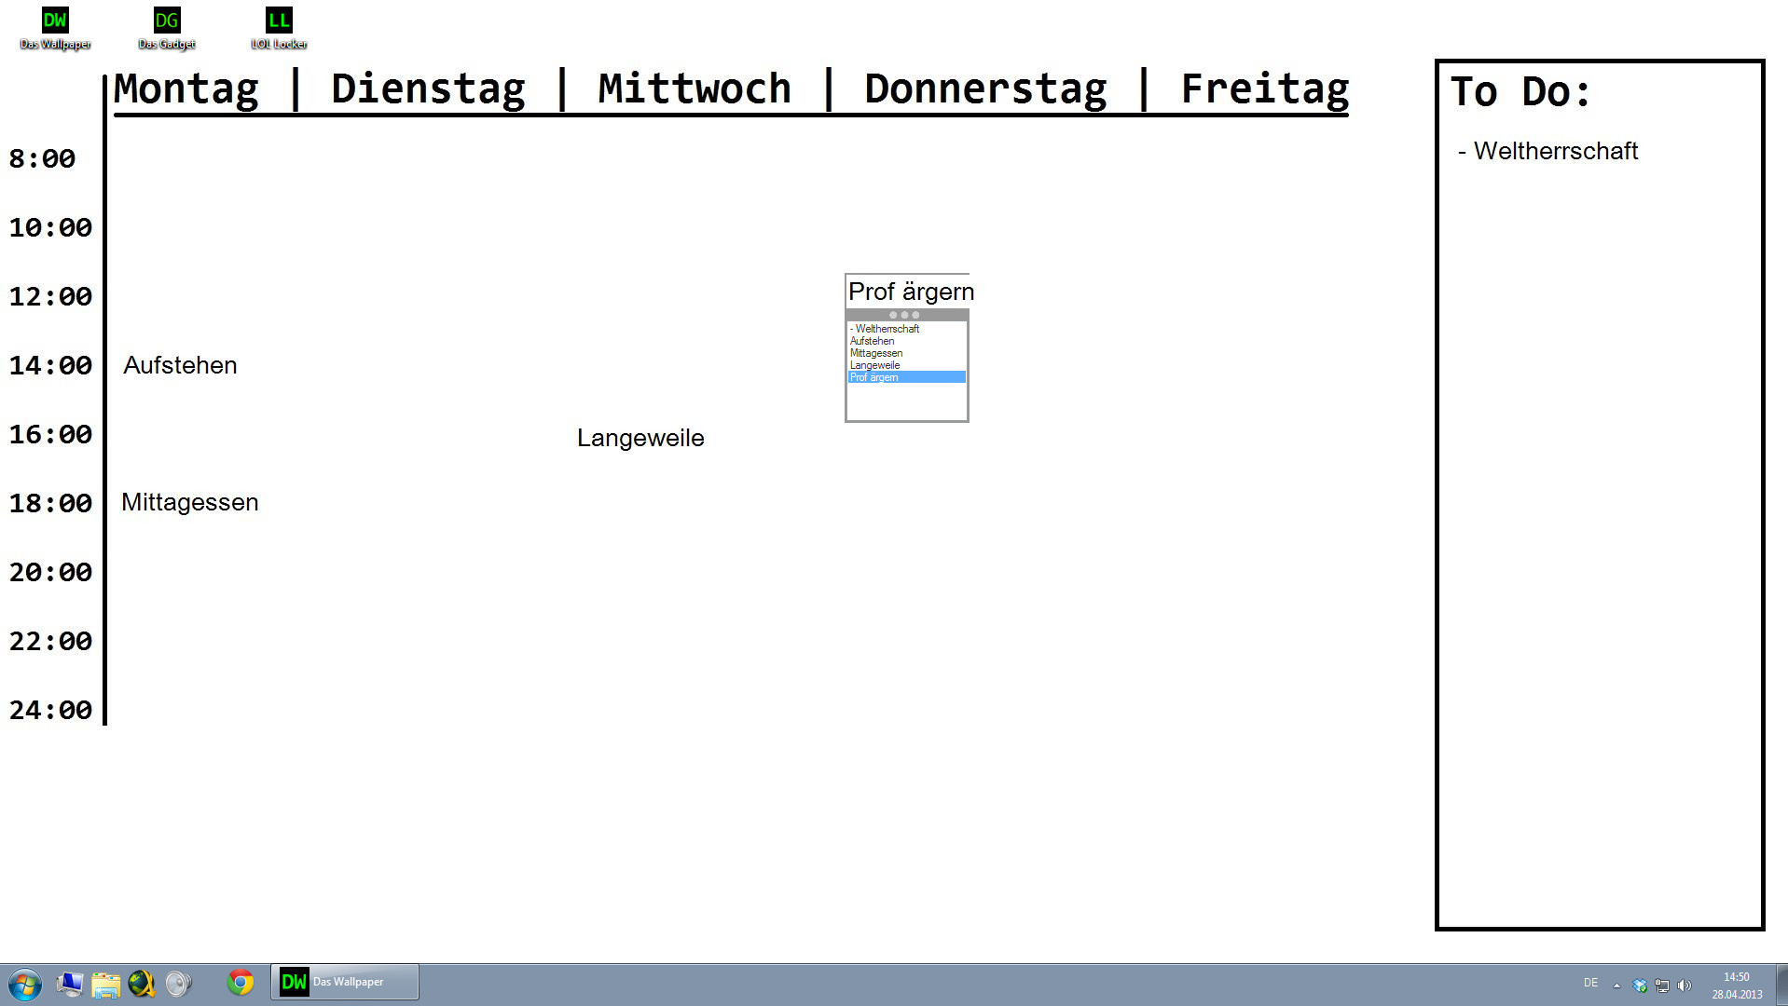This screenshot has width=1788, height=1006.
Task: Click the Montag column header
Action: (186, 89)
